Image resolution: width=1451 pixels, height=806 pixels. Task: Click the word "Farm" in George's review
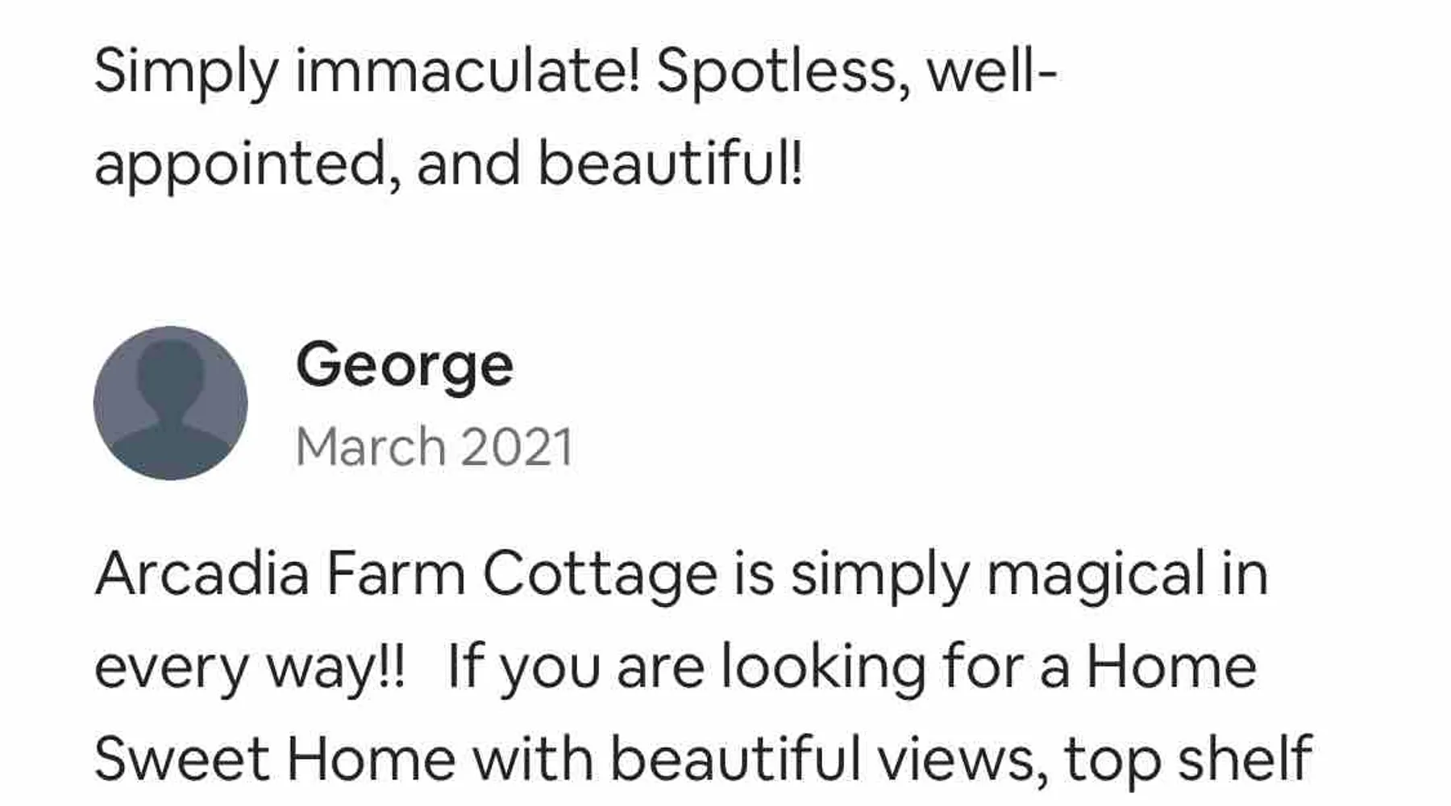click(396, 574)
